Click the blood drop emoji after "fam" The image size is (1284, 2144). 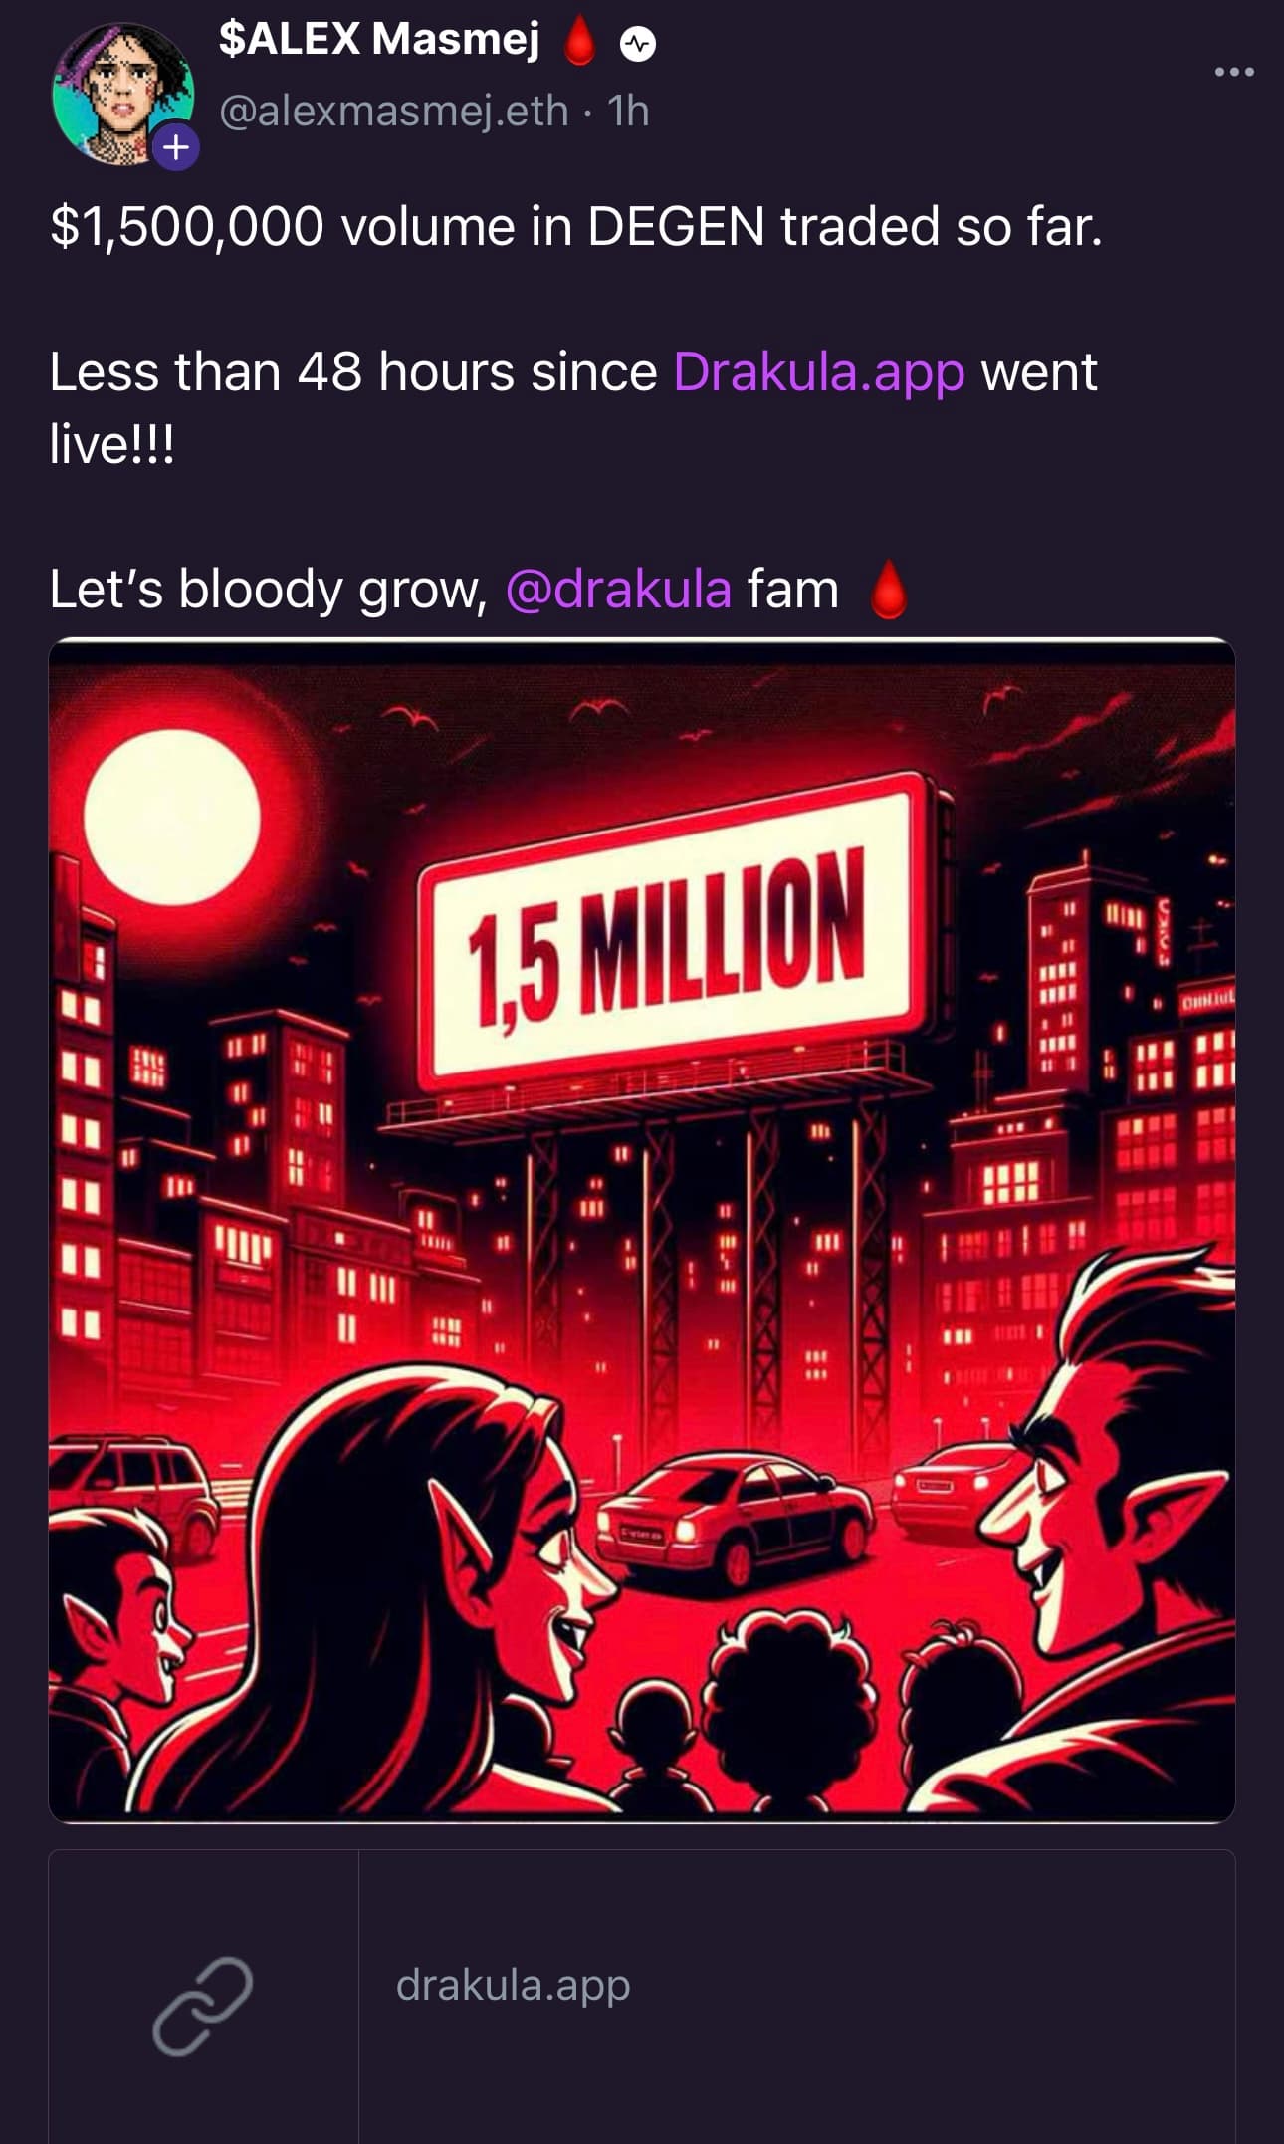(889, 590)
